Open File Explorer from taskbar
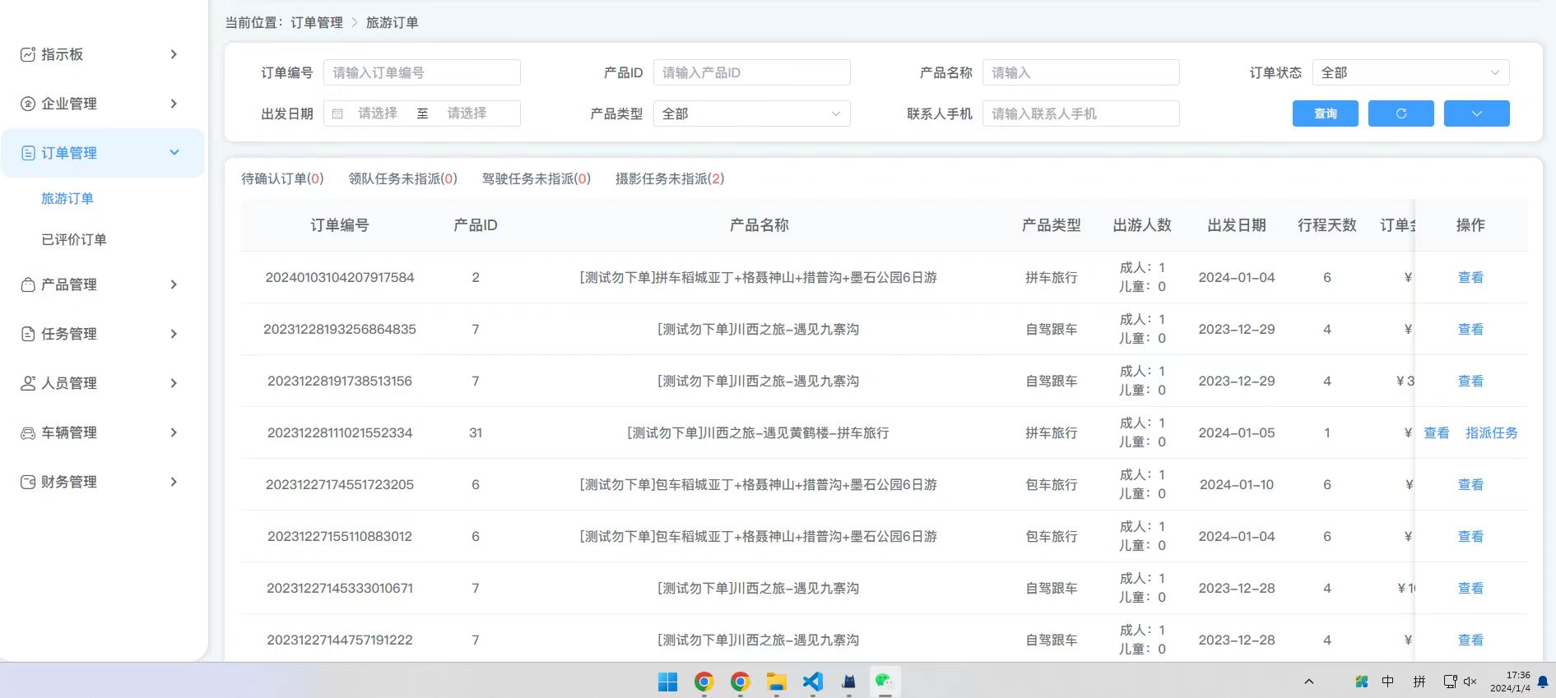Screen dimensions: 1556x698 (776, 682)
